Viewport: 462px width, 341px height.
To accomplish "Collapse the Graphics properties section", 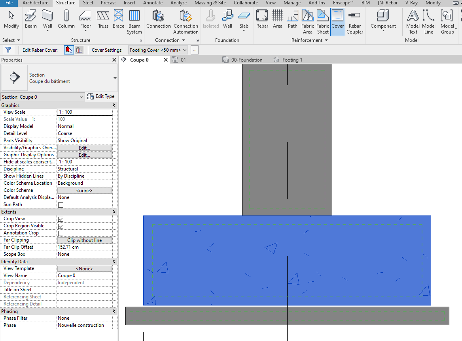I will tap(114, 105).
